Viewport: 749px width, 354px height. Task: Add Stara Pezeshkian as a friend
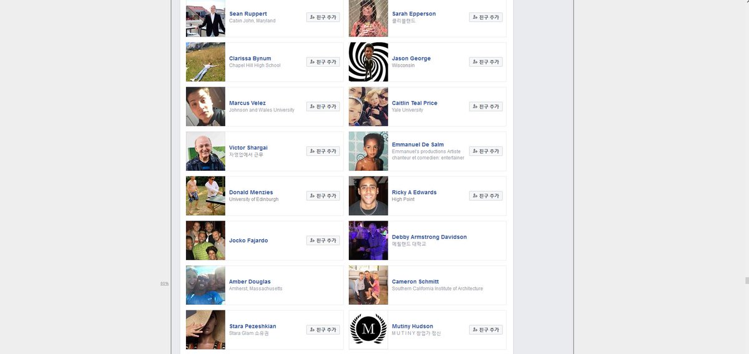coord(323,330)
